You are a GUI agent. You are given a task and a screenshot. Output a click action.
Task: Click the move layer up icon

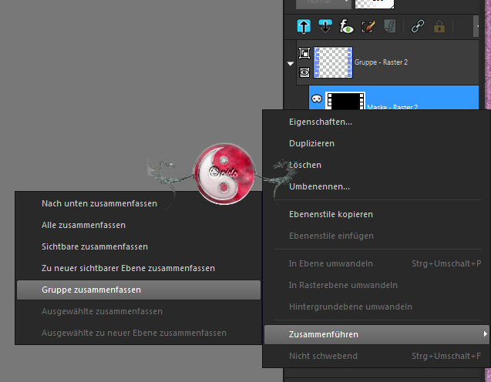(304, 27)
